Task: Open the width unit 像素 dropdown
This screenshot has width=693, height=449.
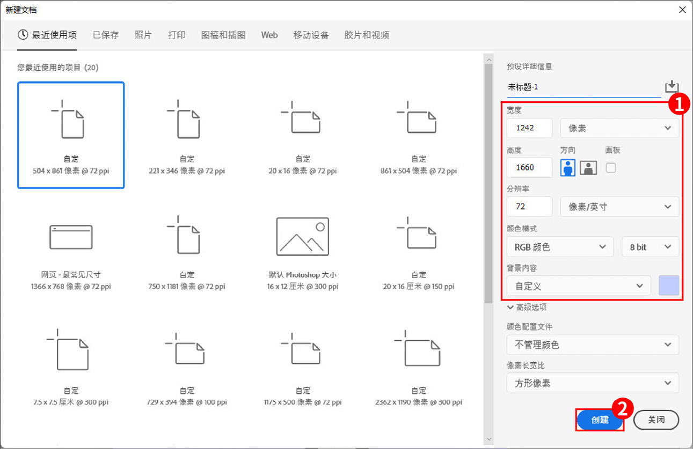Action: [x=619, y=128]
